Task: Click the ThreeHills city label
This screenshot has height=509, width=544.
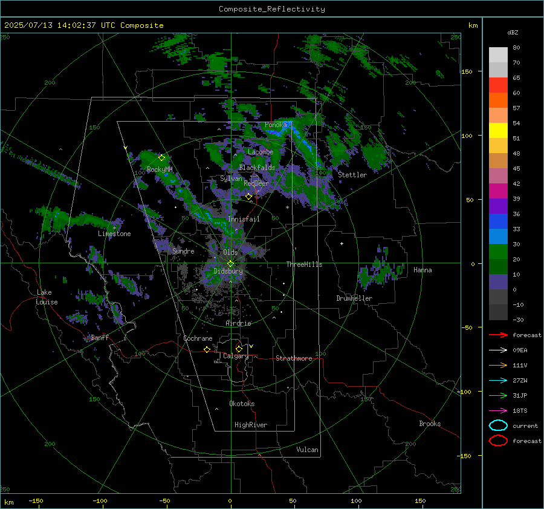Action: pos(304,264)
